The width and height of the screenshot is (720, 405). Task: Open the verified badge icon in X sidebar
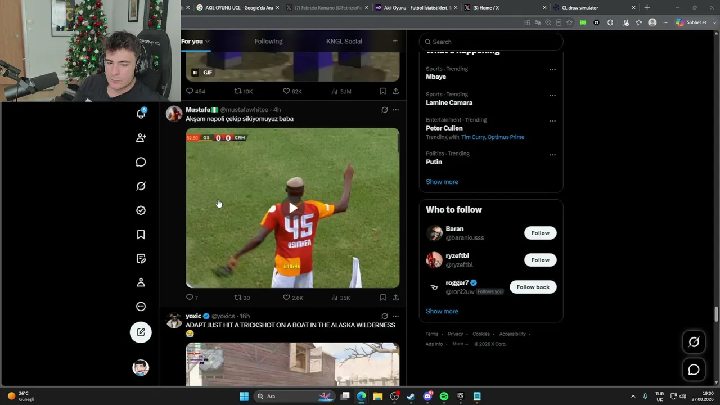141,210
